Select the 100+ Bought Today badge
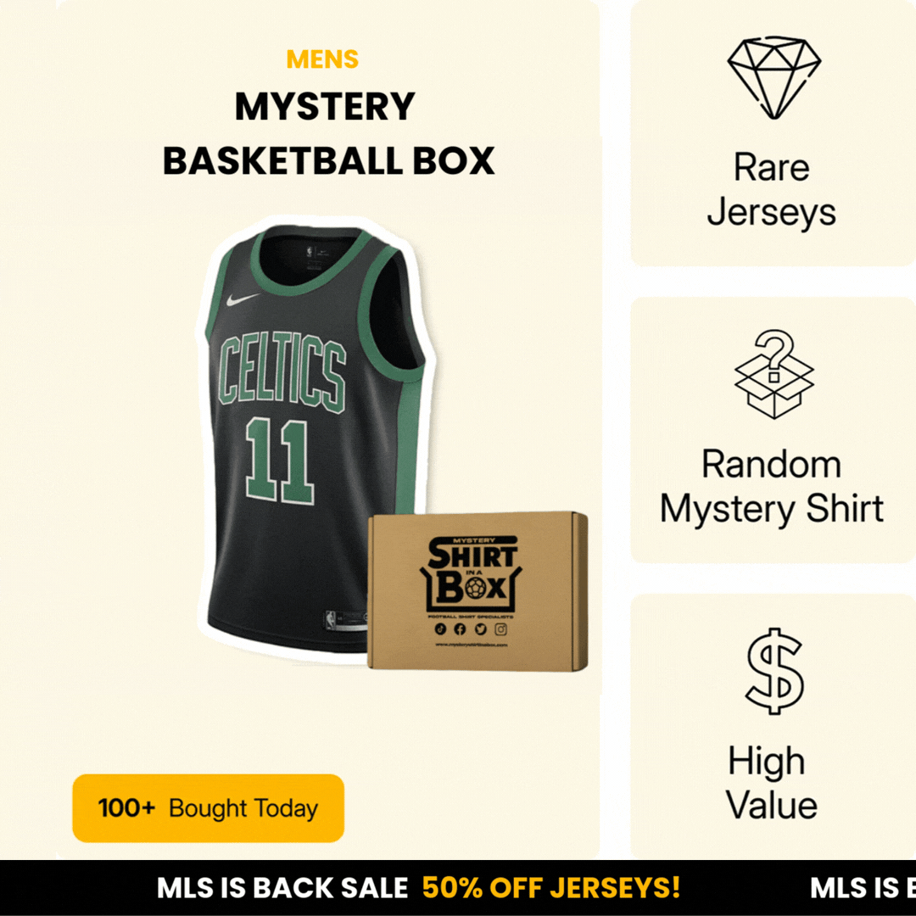Image resolution: width=916 pixels, height=916 pixels. (209, 808)
